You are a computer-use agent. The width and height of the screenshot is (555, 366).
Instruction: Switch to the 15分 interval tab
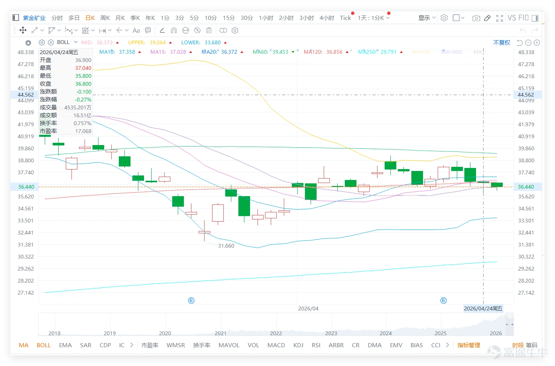tap(229, 18)
